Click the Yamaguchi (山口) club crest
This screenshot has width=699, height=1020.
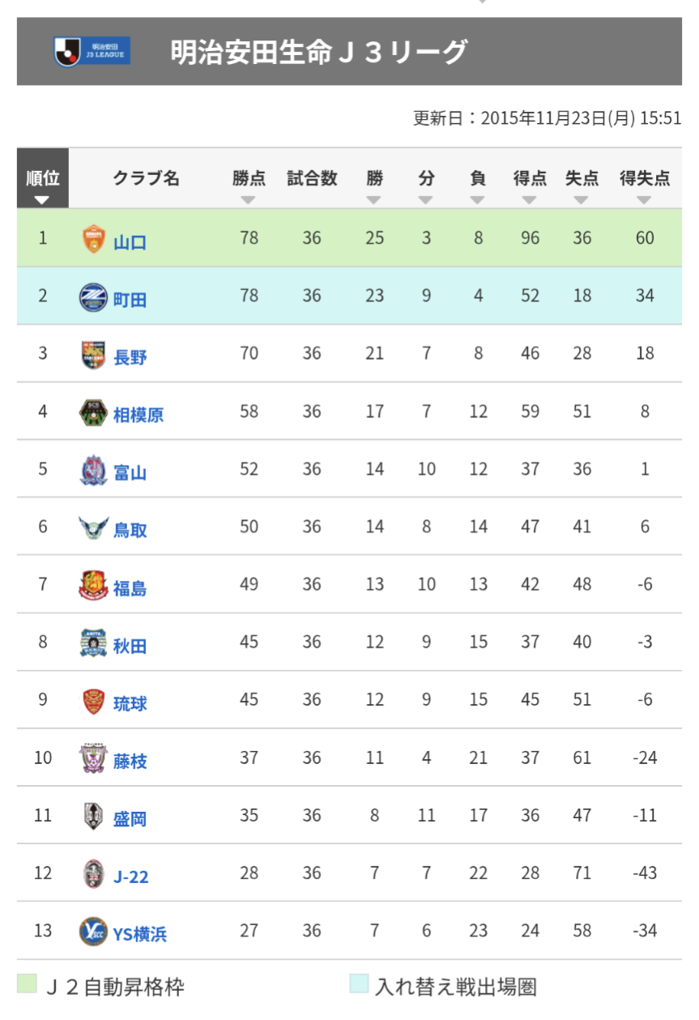(x=94, y=240)
